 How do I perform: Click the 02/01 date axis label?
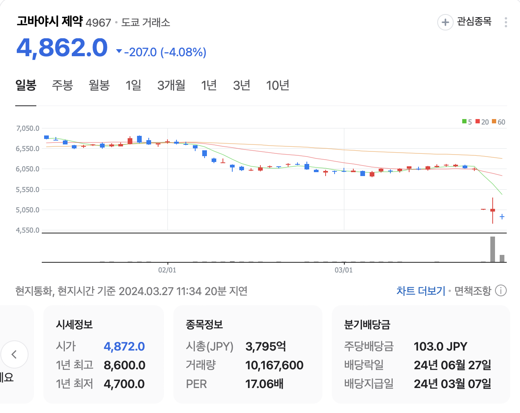point(167,270)
